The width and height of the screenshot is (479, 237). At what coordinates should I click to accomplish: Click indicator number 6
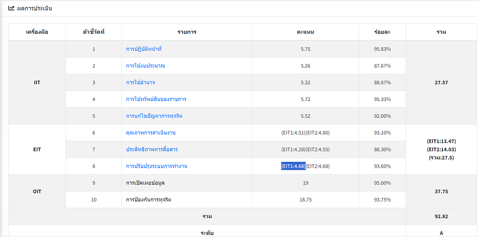(x=93, y=133)
